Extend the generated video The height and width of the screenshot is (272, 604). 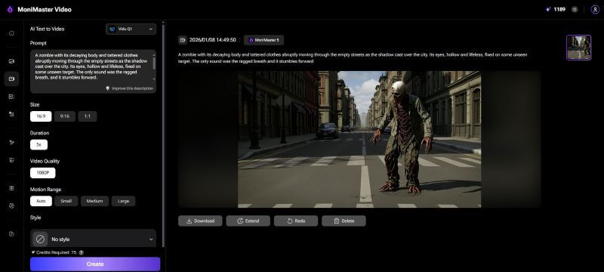point(248,221)
